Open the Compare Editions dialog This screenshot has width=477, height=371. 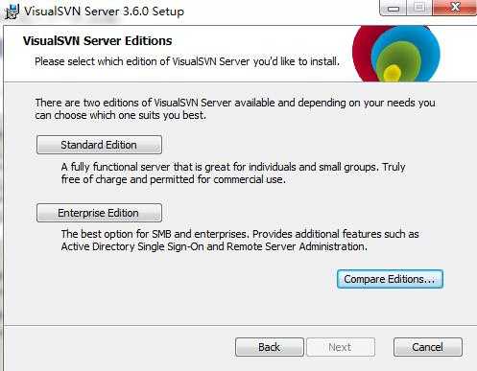tap(390, 279)
